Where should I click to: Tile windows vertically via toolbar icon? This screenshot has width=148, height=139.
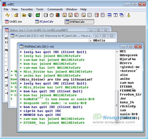(x=116, y=15)
